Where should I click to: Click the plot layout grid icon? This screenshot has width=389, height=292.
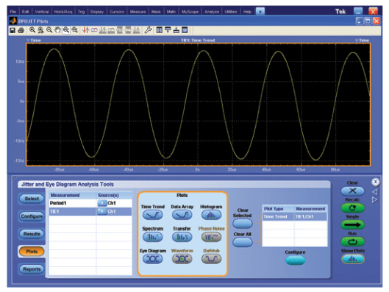tap(160, 30)
